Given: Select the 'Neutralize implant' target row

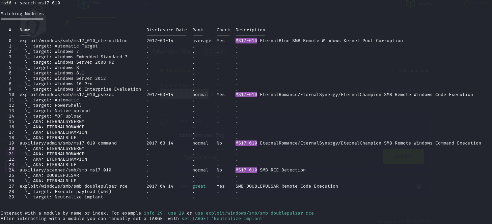Looking at the screenshot, I should 79,197.
